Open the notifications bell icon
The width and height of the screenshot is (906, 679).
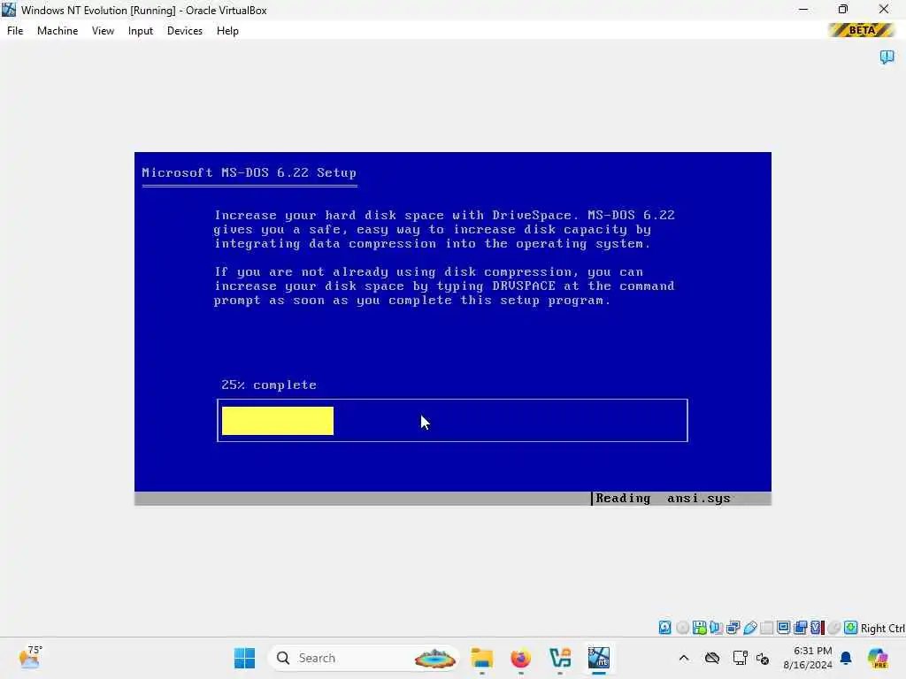pyautogui.click(x=846, y=658)
